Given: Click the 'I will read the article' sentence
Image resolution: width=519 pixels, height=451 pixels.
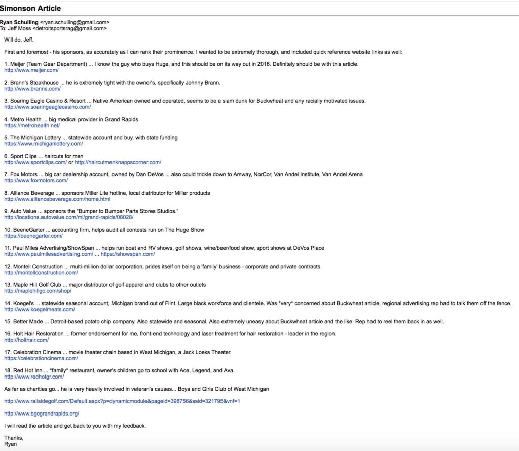Looking at the screenshot, I should (75, 426).
